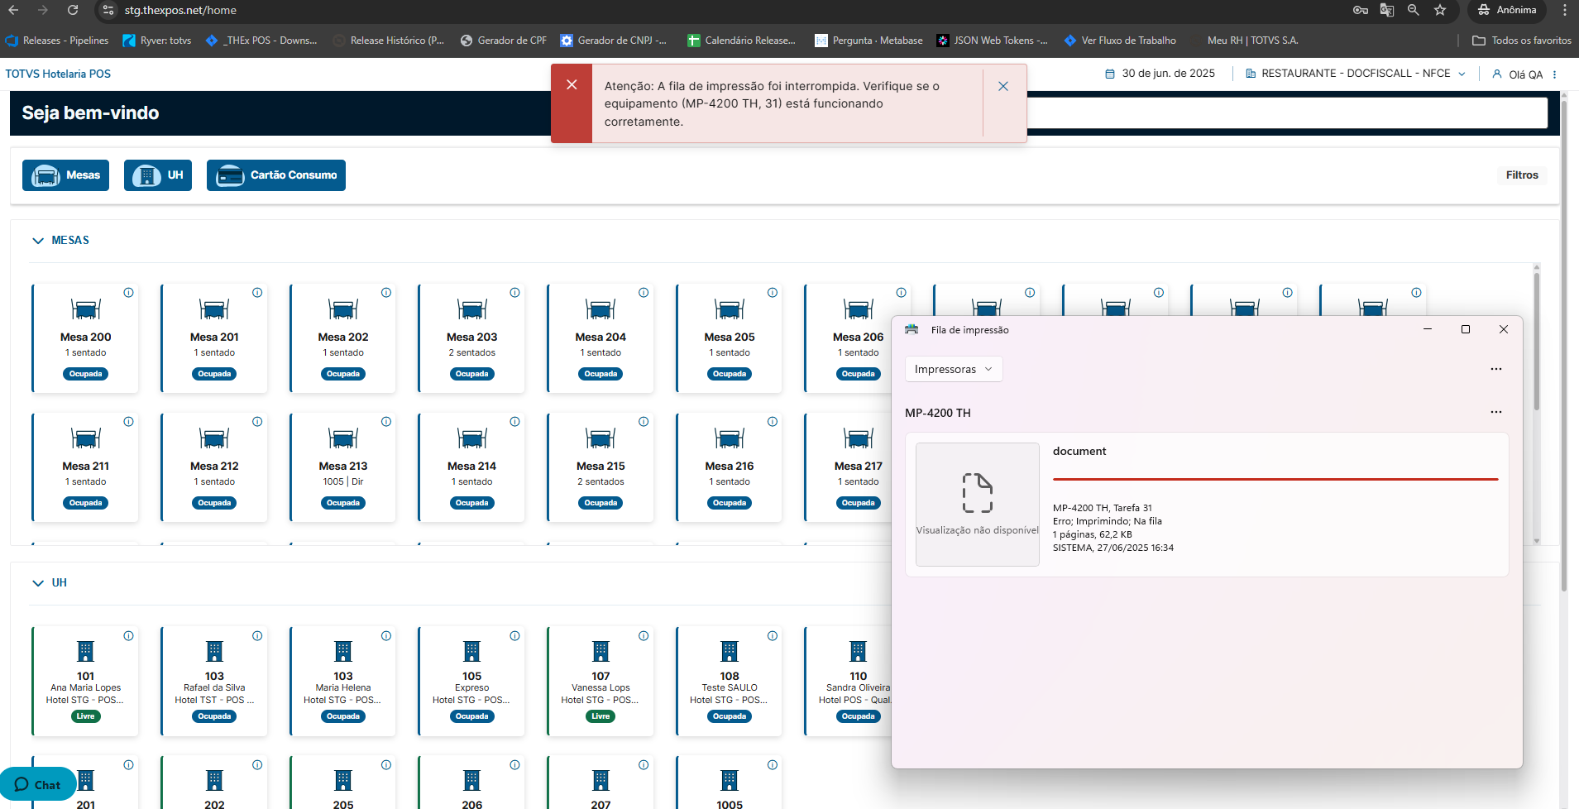Image resolution: width=1579 pixels, height=809 pixels.
Task: Open more options in print queue header
Action: pos(1496,369)
